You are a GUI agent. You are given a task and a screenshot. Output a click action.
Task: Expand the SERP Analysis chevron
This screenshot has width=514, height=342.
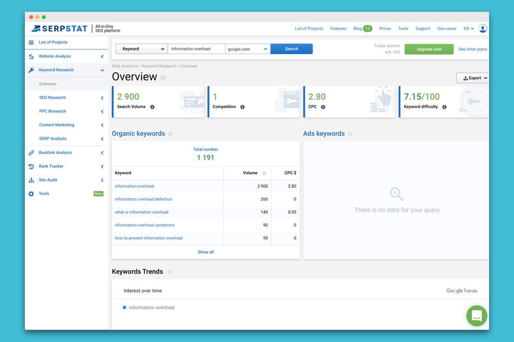[x=102, y=139]
